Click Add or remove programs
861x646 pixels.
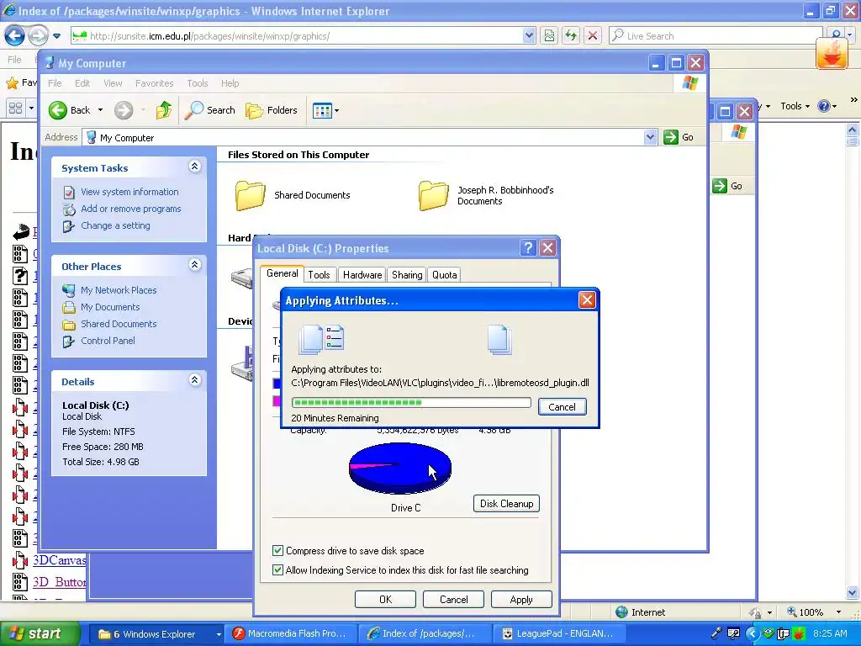[130, 209]
